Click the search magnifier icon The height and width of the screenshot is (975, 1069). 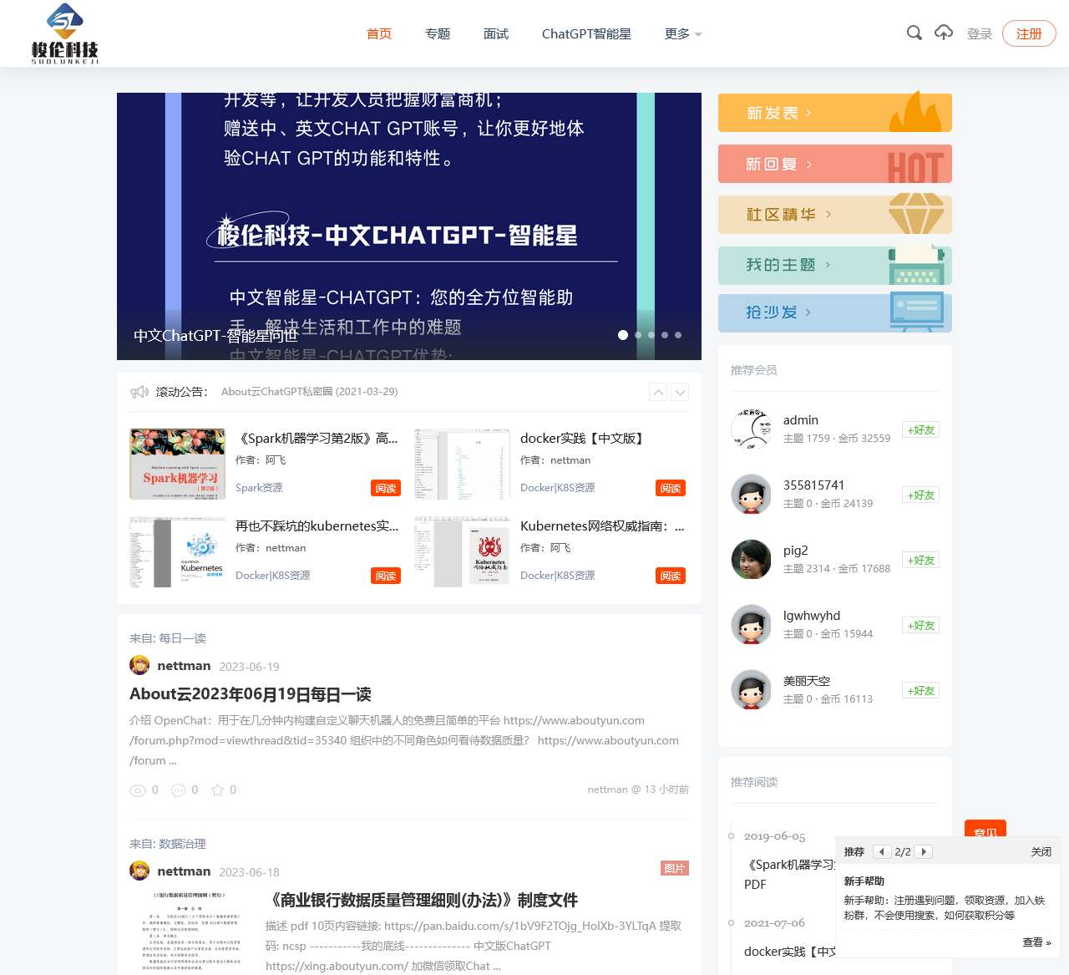click(x=914, y=33)
